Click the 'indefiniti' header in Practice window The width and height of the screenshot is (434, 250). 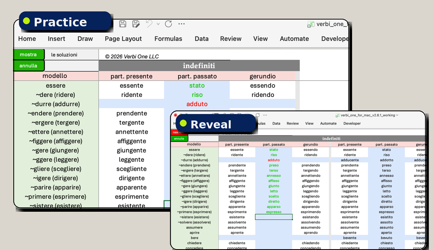(x=199, y=66)
